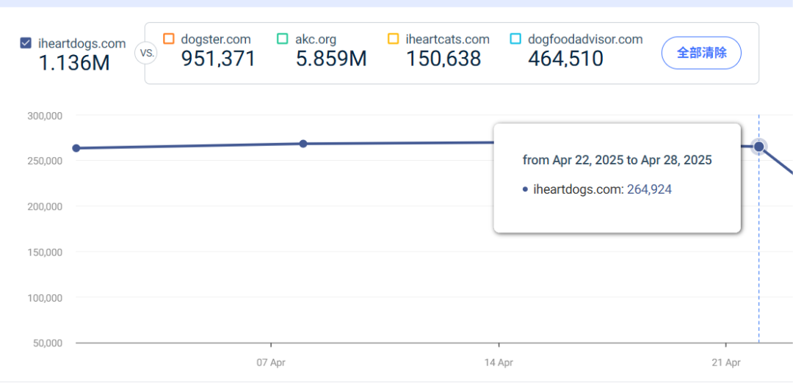Enable the dogster.com comparison checkbox
This screenshot has width=793, height=383.
coord(169,39)
